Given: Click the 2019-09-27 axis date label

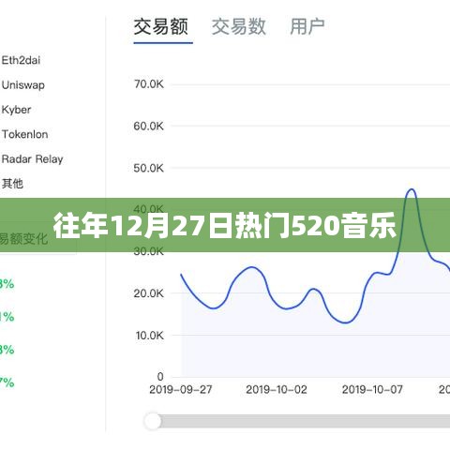Looking at the screenshot, I should [181, 390].
